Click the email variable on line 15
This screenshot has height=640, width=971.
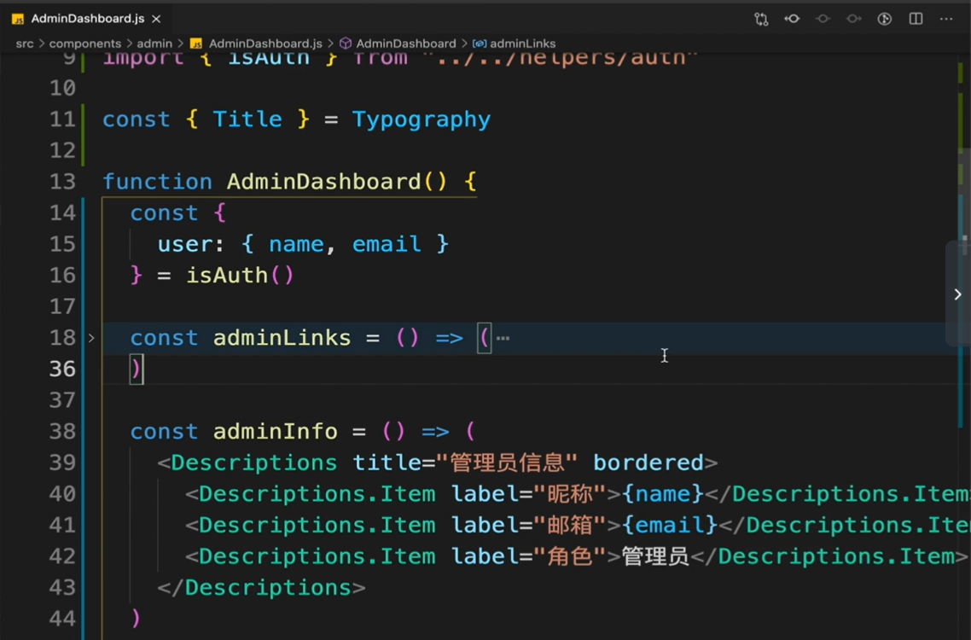click(387, 244)
